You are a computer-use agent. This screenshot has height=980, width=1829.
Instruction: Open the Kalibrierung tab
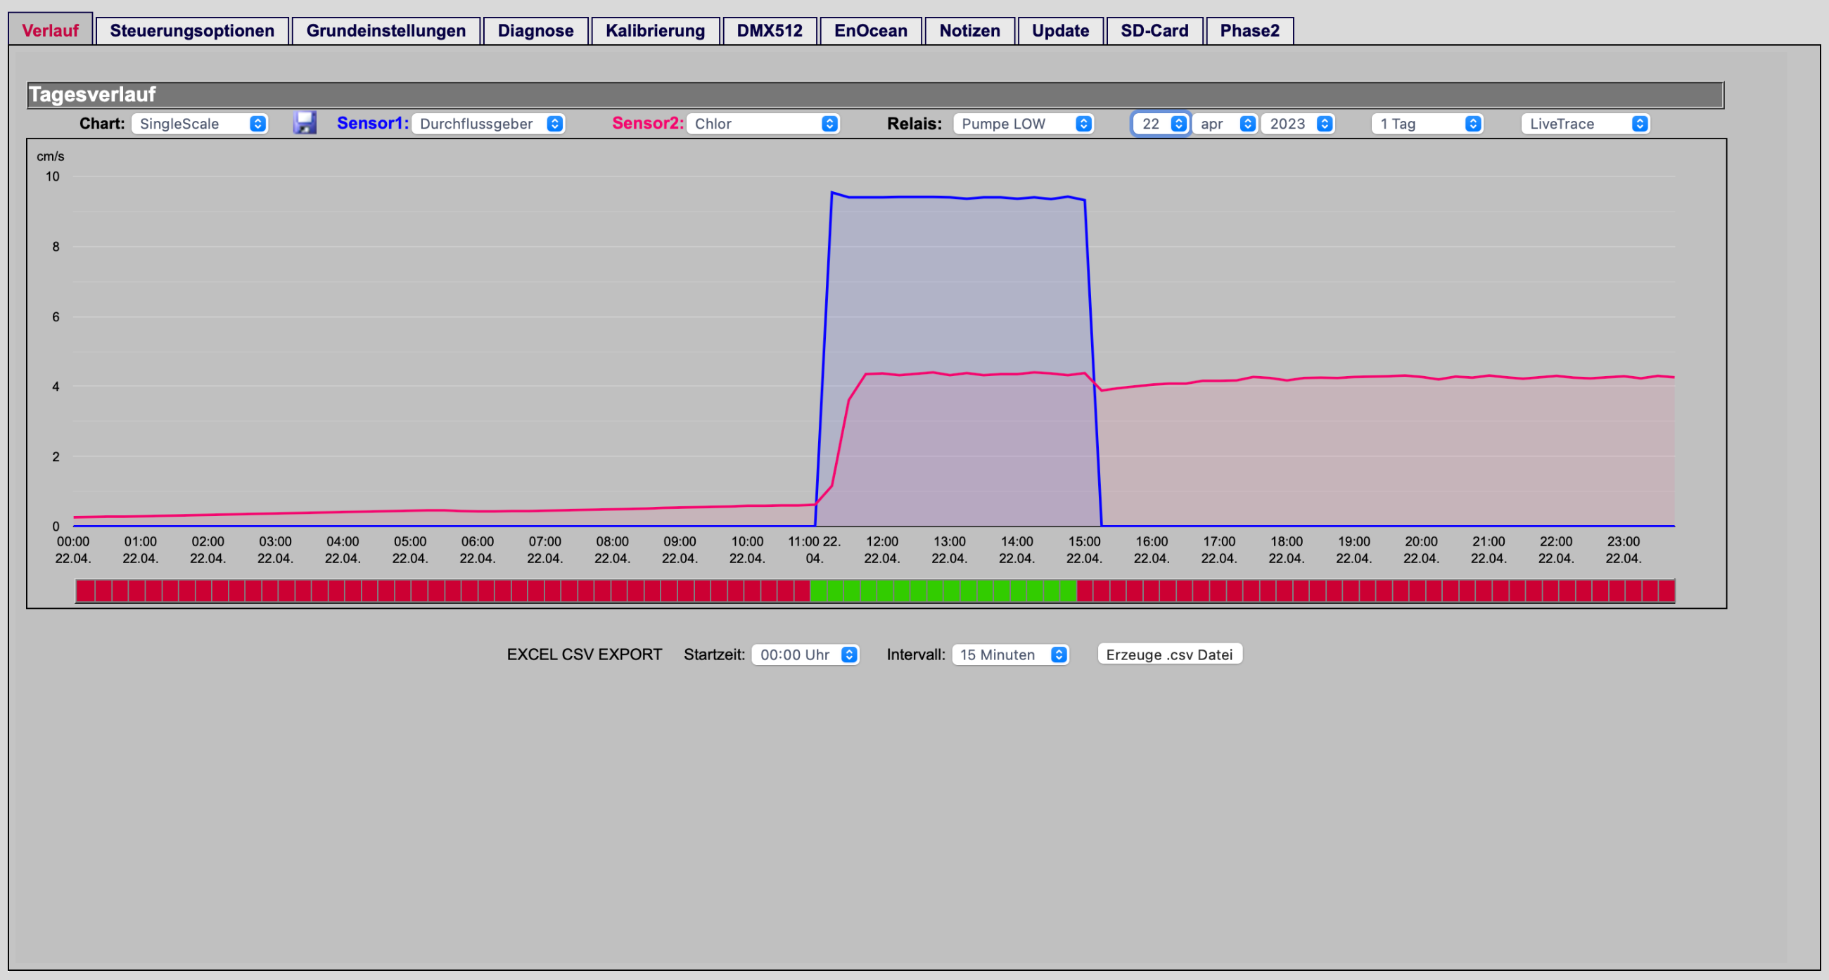[x=656, y=30]
